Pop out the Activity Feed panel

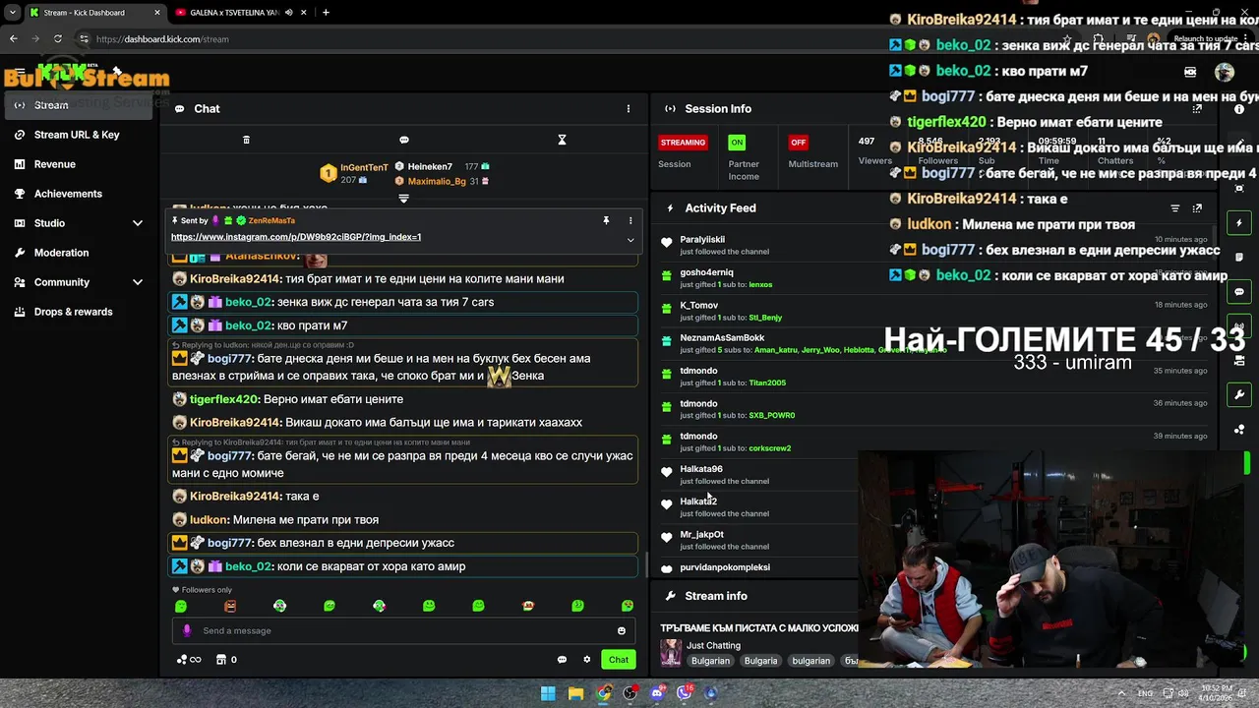pyautogui.click(x=1197, y=208)
